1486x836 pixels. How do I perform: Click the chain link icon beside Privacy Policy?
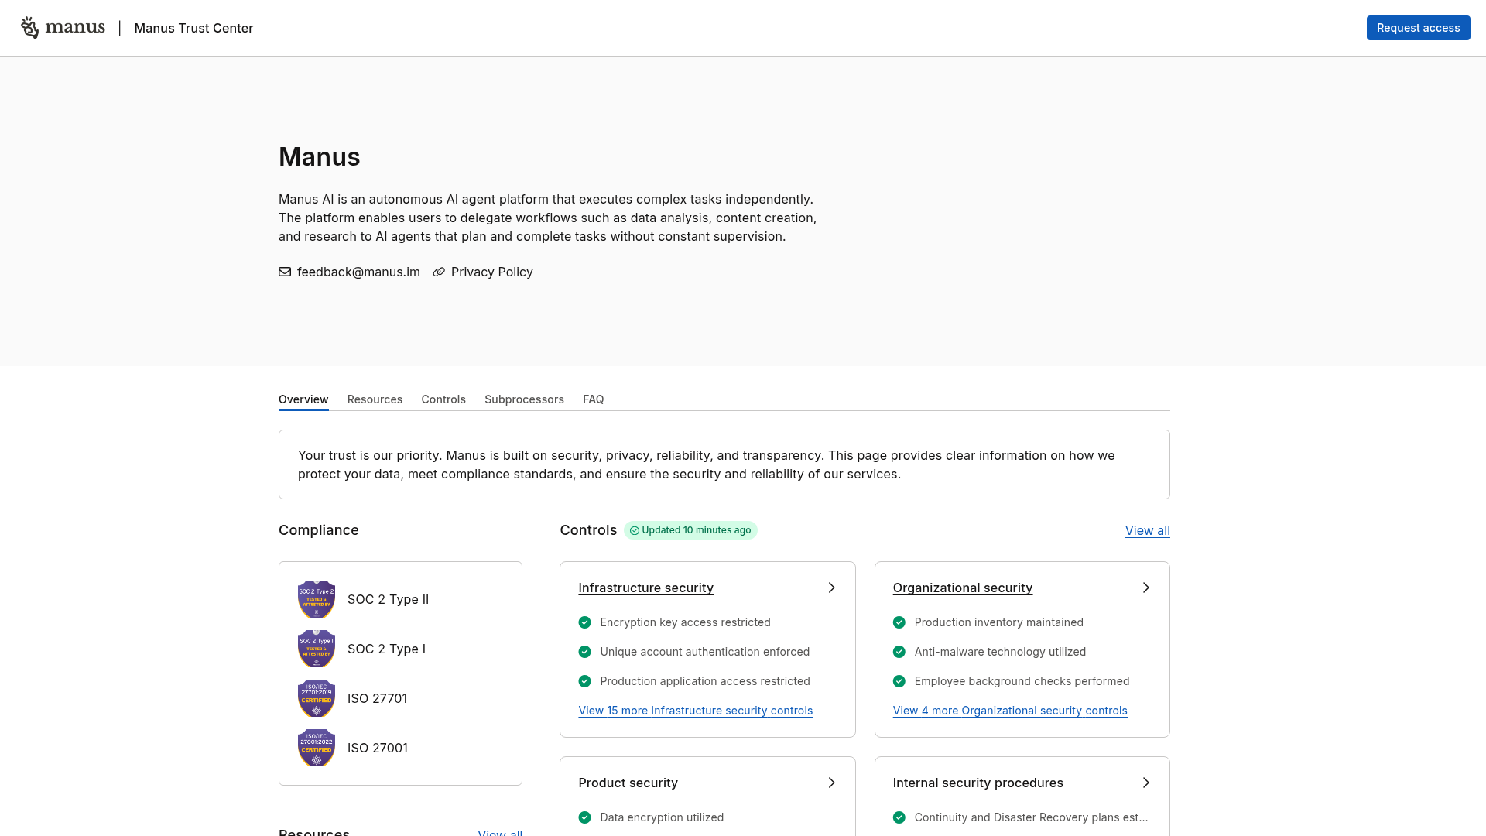[x=439, y=272]
